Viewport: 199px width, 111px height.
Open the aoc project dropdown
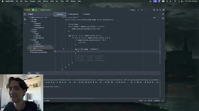coord(35,10)
